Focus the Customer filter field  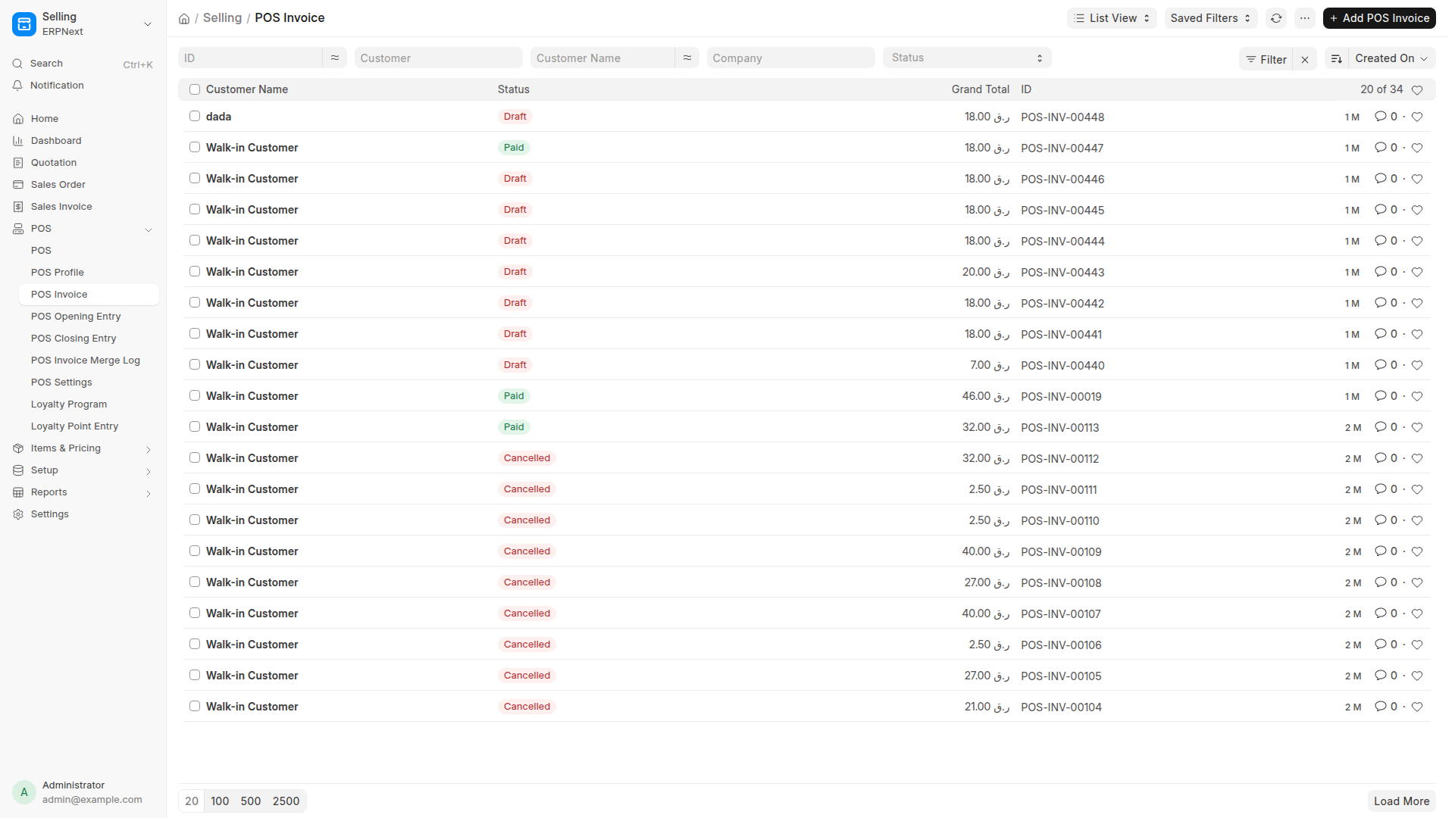[x=439, y=58]
